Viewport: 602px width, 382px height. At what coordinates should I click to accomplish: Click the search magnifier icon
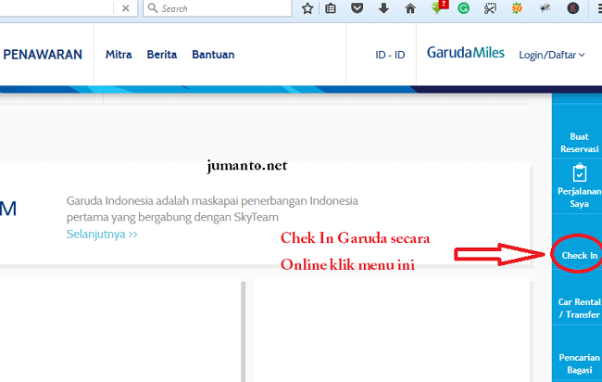coord(153,8)
